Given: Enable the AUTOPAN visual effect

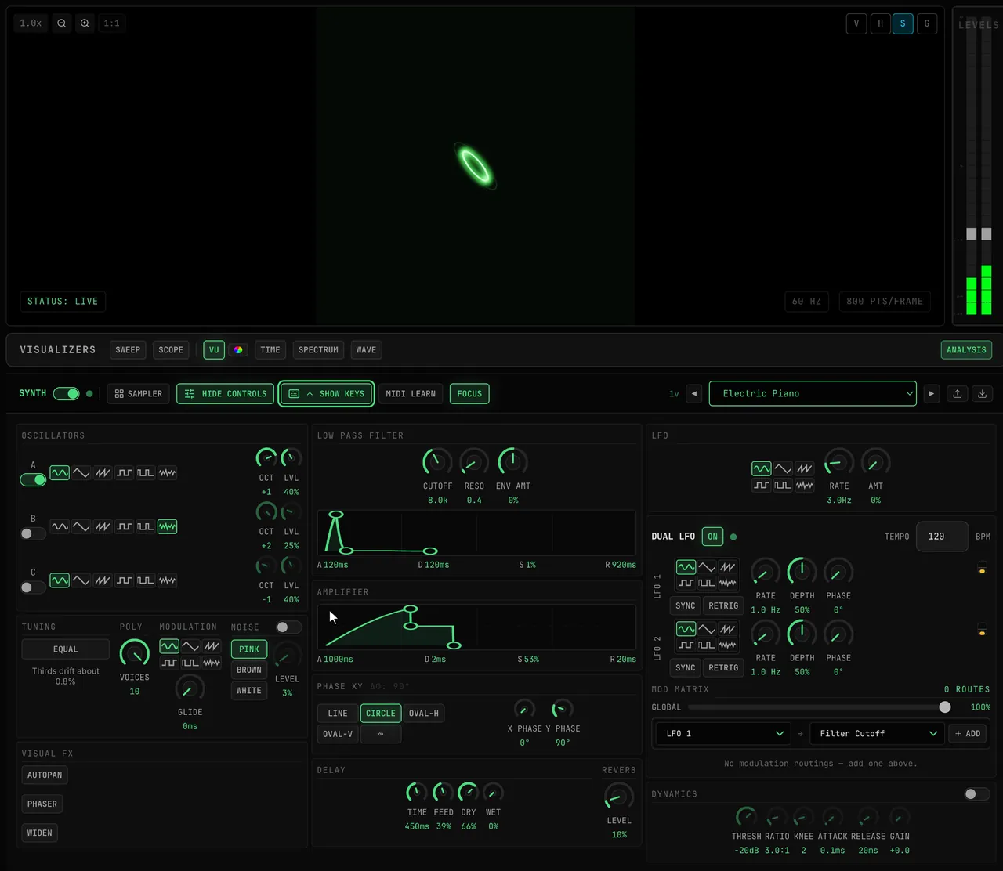Looking at the screenshot, I should [x=45, y=775].
